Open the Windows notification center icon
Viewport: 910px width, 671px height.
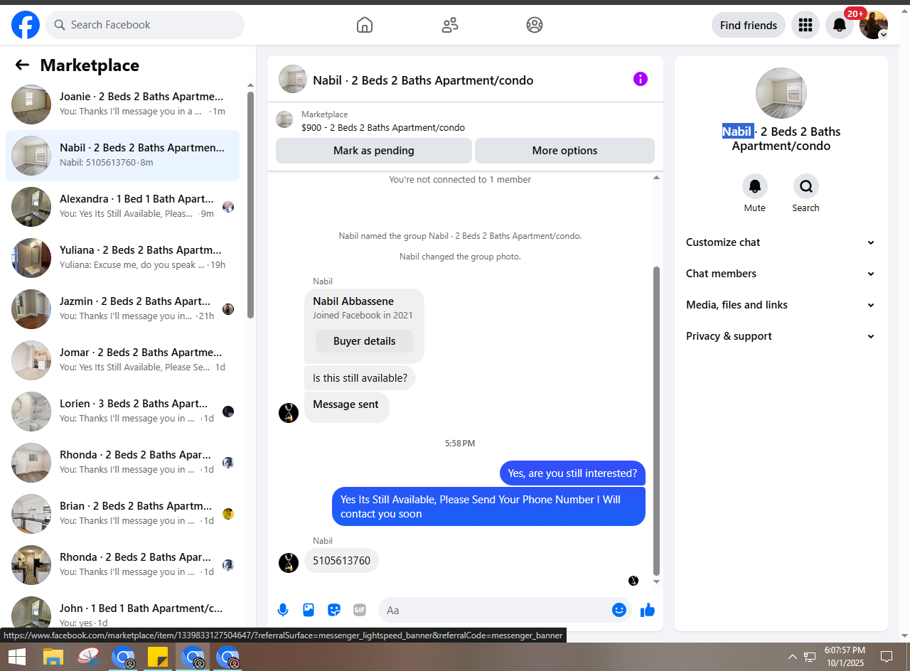pos(887,657)
